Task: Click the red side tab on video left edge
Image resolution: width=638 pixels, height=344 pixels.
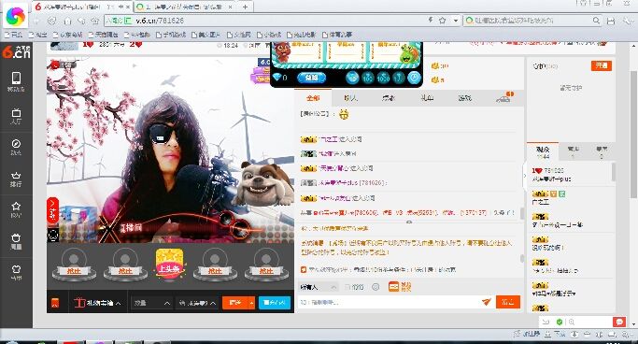Action: point(52,210)
